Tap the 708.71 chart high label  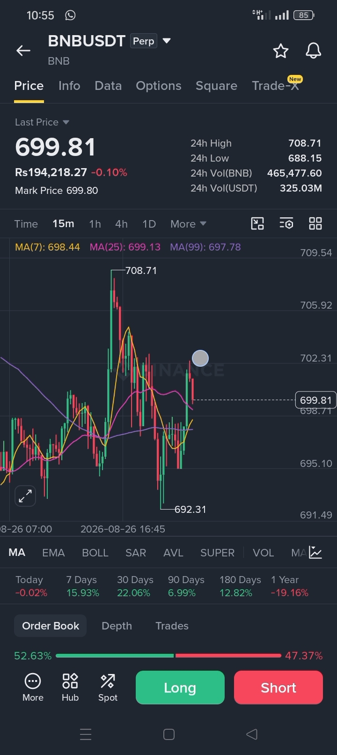pyautogui.click(x=141, y=271)
